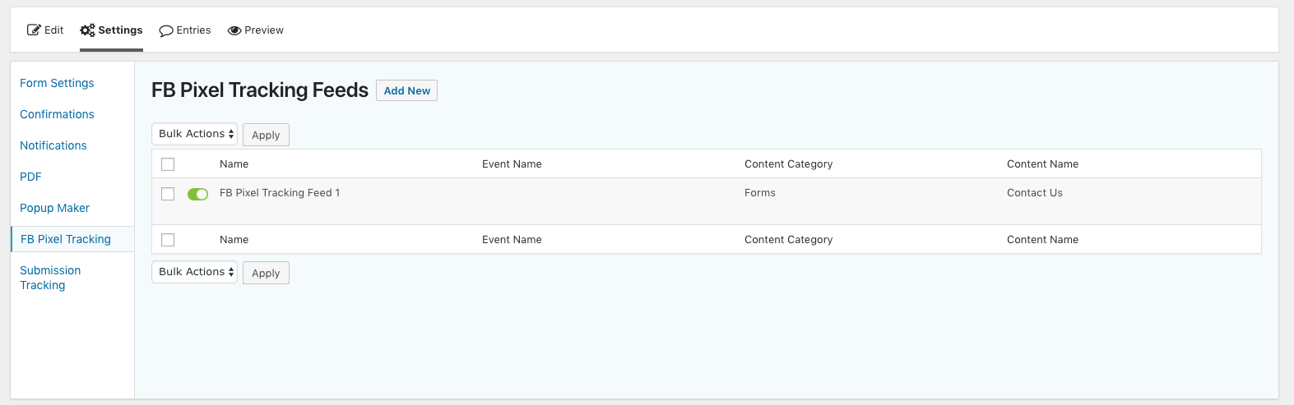Disable the FB Pixel Tracking Feed 1 toggle
Image resolution: width=1294 pixels, height=405 pixels.
[x=197, y=194]
